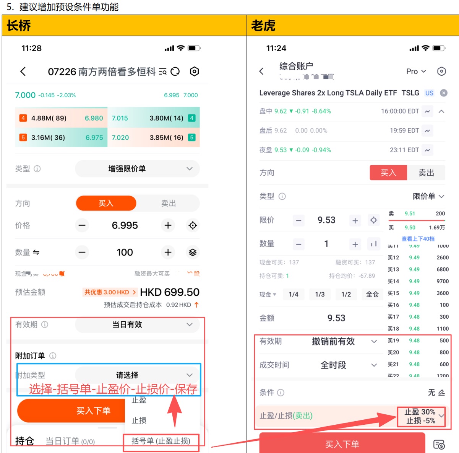Open hexagon settings icon in 老虎 header
Image resolution: width=459 pixels, height=453 pixels.
click(441, 72)
